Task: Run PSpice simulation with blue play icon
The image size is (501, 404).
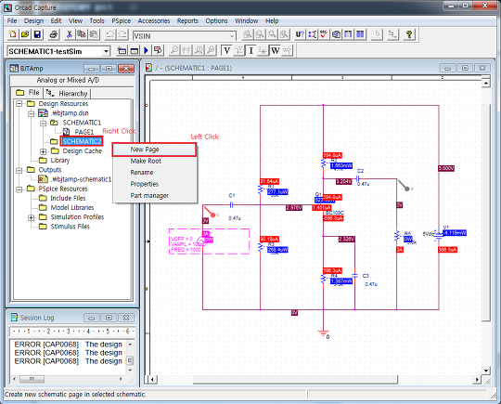Action: coord(147,50)
